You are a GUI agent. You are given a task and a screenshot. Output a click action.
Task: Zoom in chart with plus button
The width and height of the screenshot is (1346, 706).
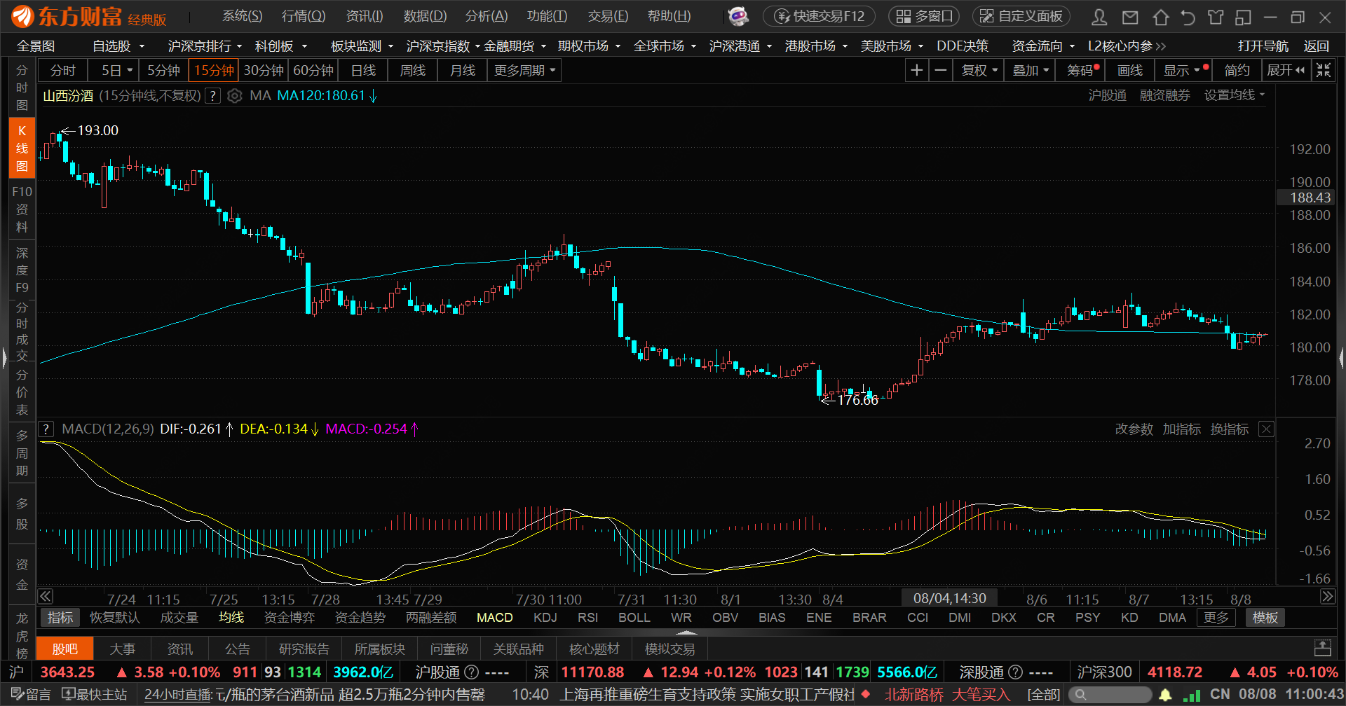[916, 70]
